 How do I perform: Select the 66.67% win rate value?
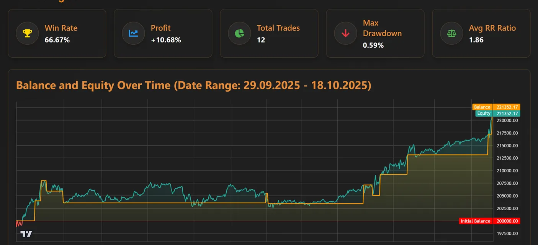tap(57, 40)
